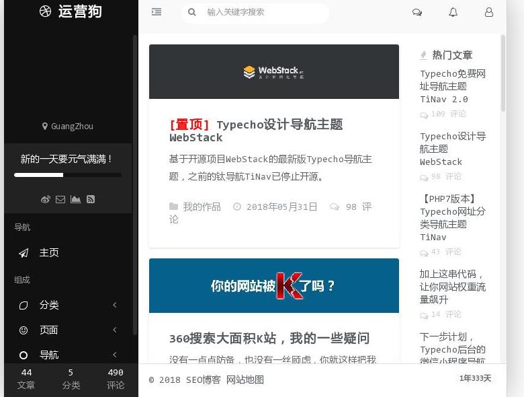
Task: Click the progress bar under 新的一天要元气满满
Action: 67,175
